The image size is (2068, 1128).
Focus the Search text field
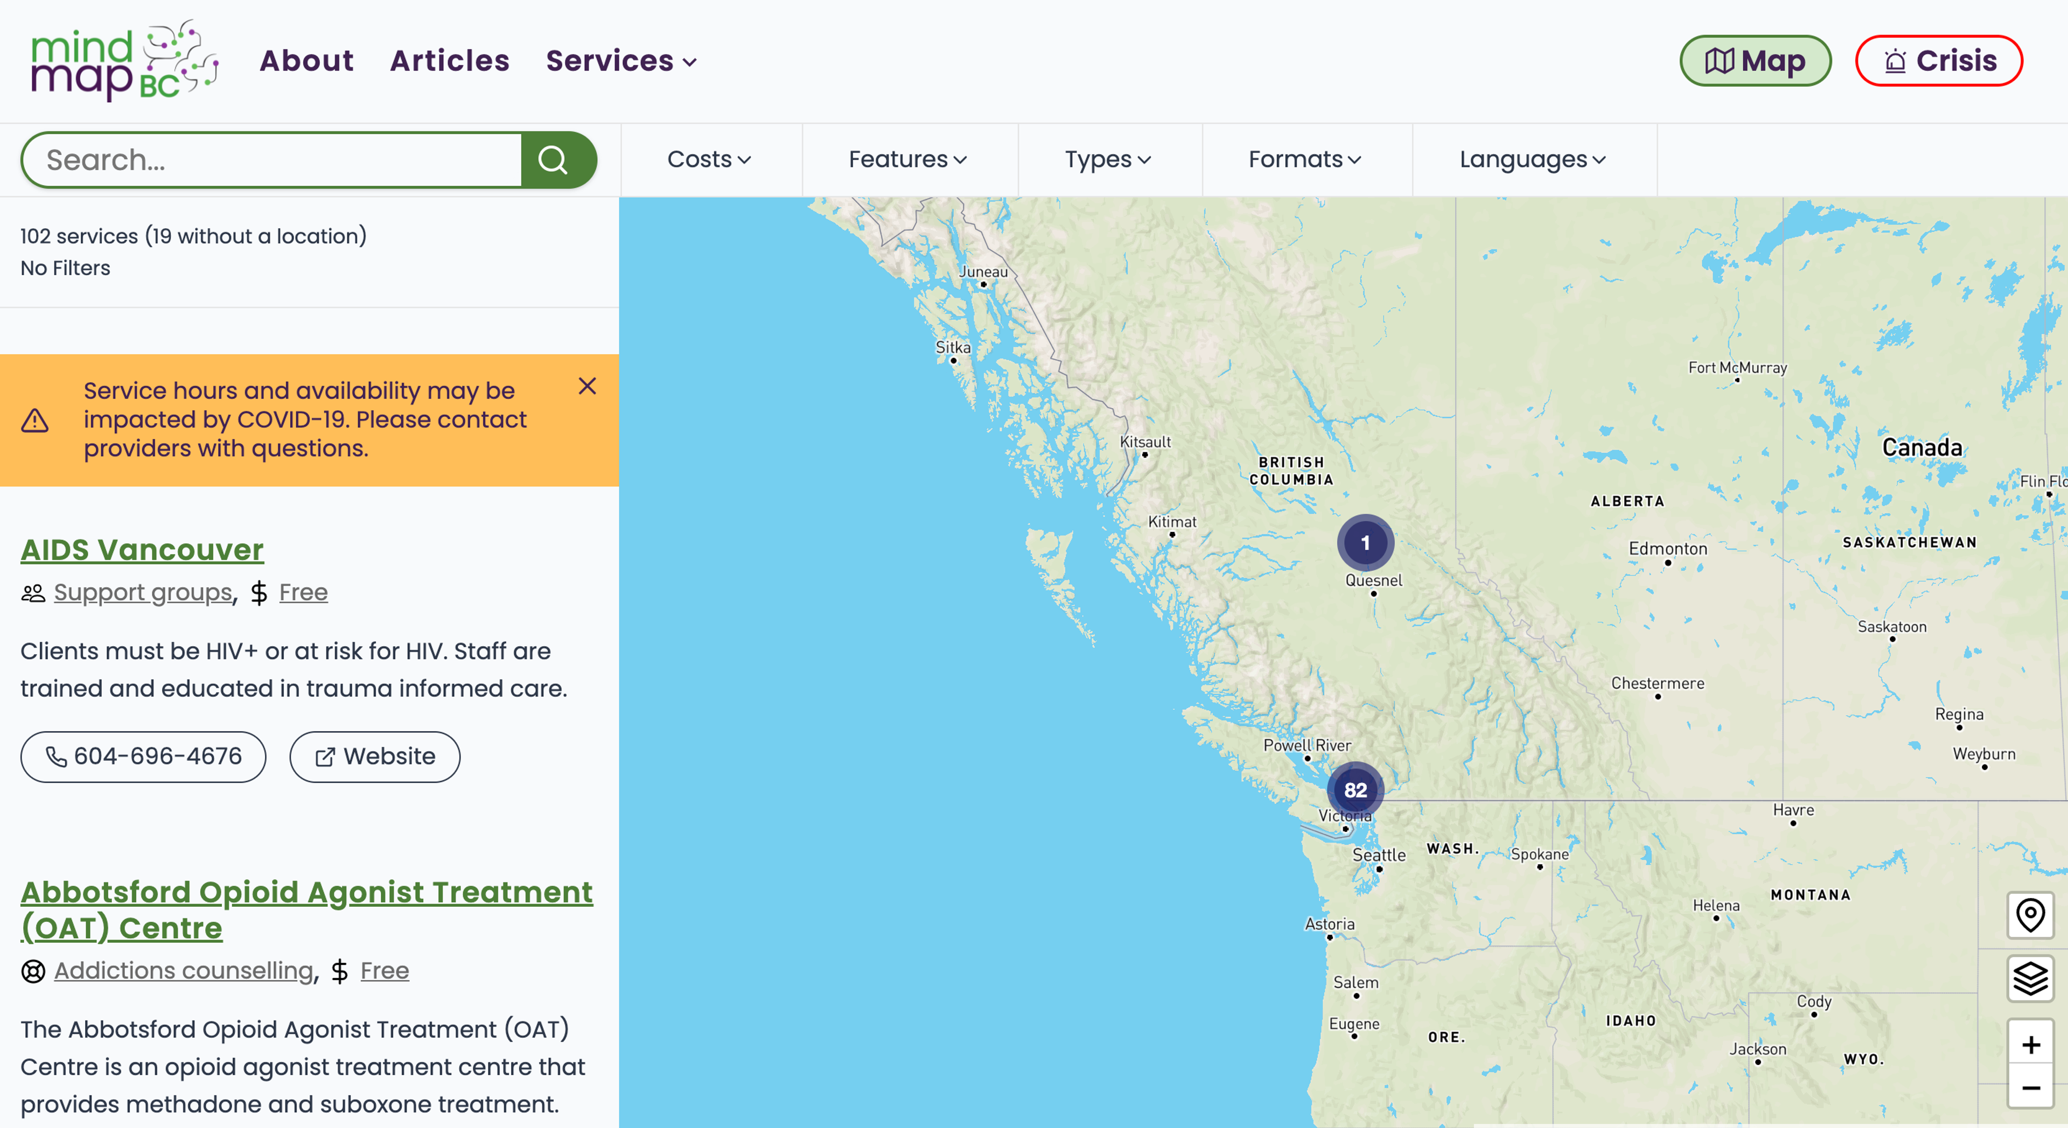pyautogui.click(x=273, y=160)
